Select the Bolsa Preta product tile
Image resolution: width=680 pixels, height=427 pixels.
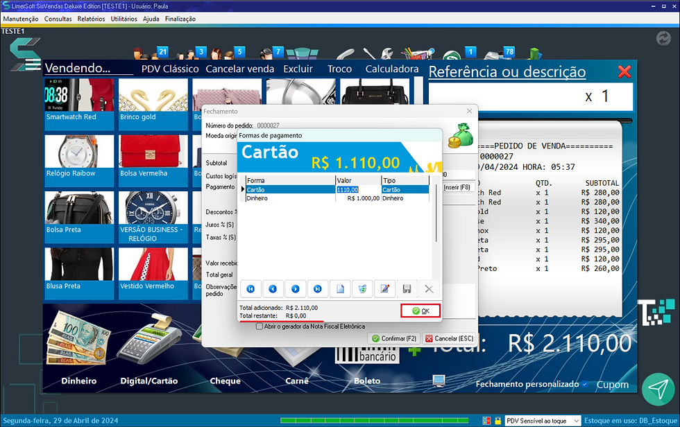(x=79, y=217)
